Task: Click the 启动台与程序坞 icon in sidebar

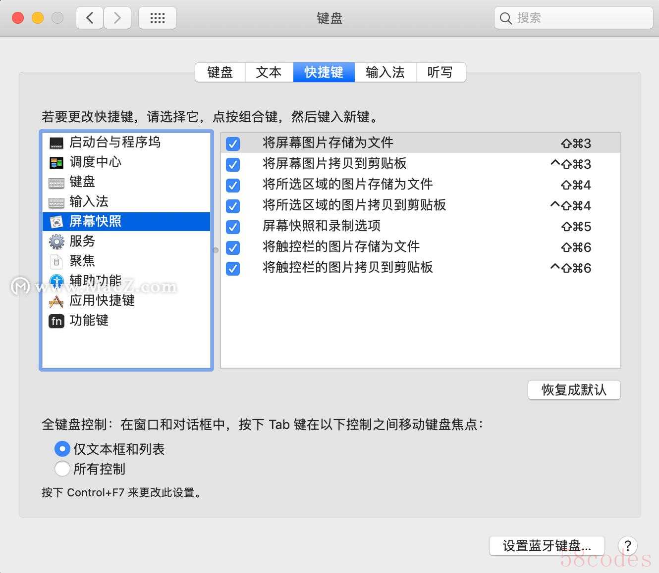Action: (56, 143)
